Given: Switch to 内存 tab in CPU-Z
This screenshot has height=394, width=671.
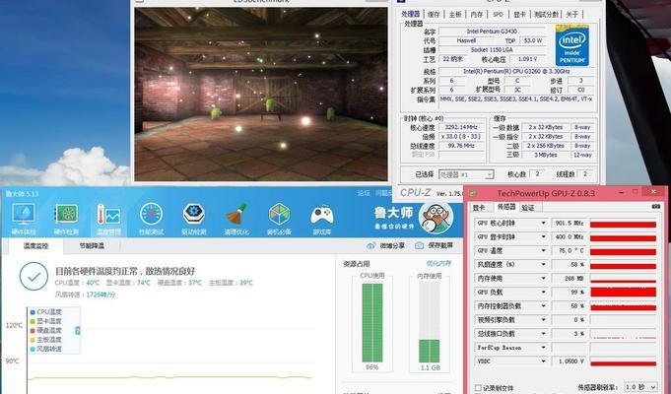Looking at the screenshot, I should point(476,14).
